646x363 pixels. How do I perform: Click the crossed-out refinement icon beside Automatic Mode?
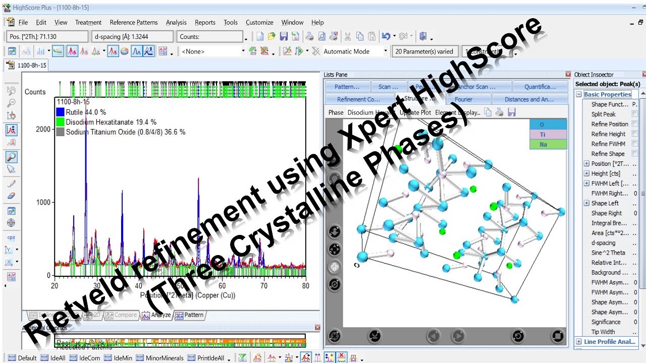tap(316, 51)
